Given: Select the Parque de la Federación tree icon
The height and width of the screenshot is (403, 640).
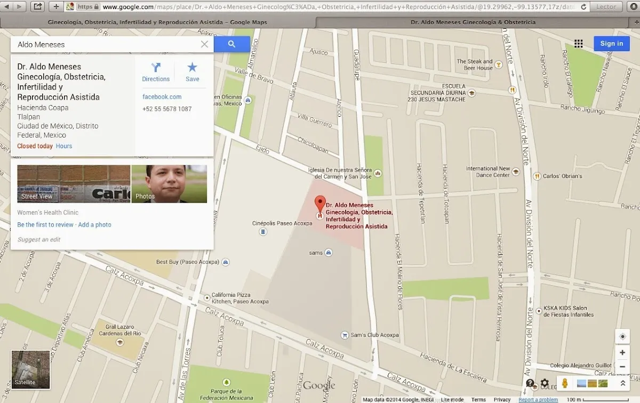Looking at the screenshot, I should point(227,383).
